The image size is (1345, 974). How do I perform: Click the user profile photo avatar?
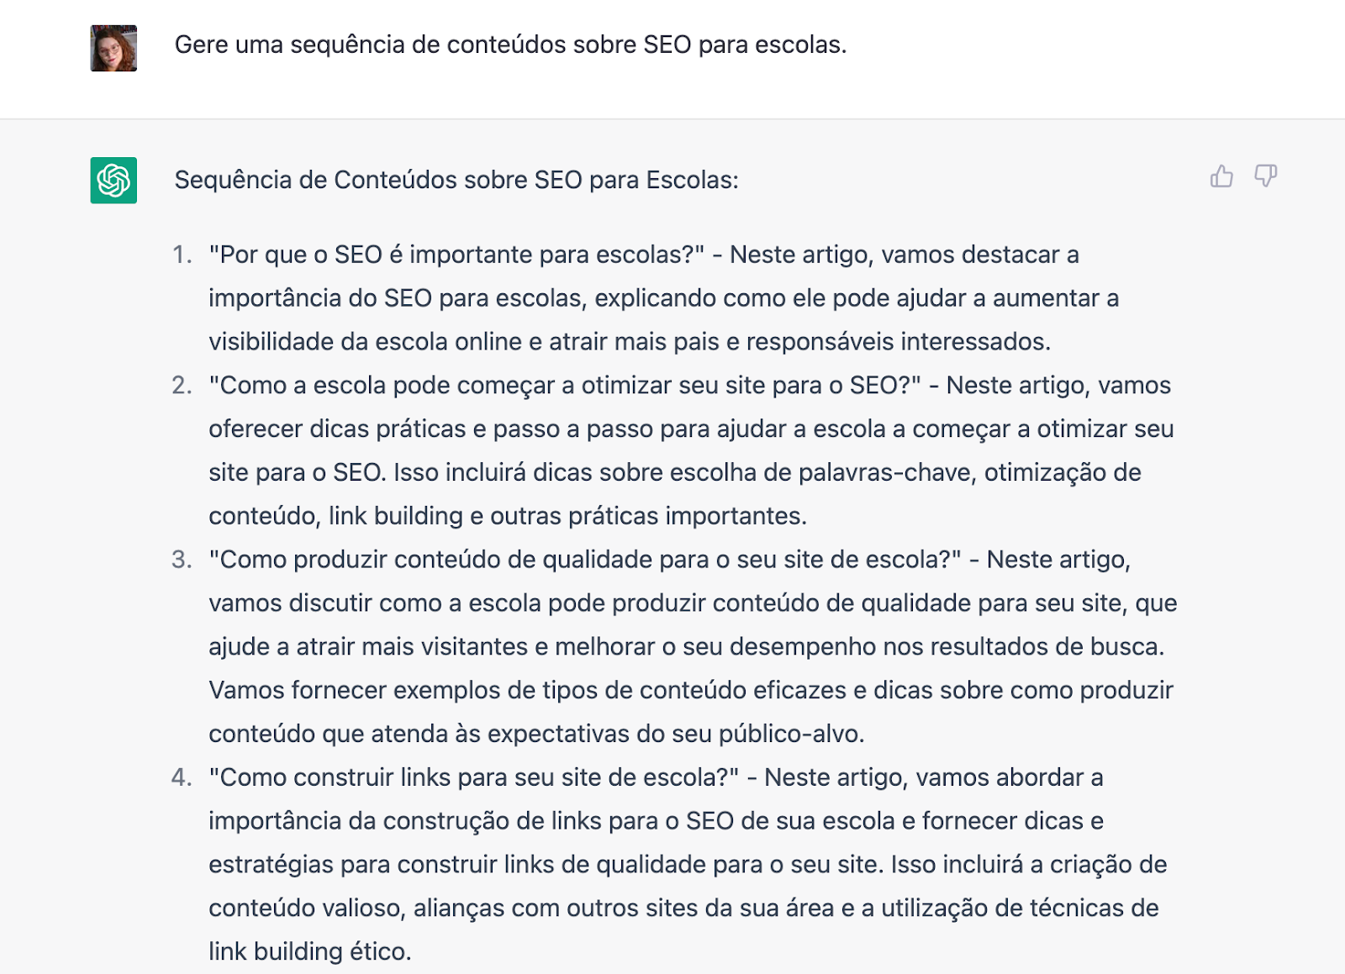point(113,48)
